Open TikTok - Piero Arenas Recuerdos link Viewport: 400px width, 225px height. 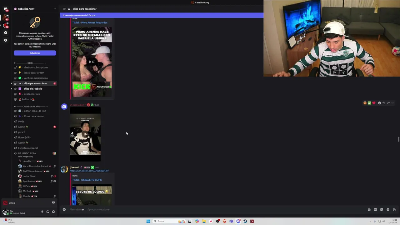pos(90,22)
